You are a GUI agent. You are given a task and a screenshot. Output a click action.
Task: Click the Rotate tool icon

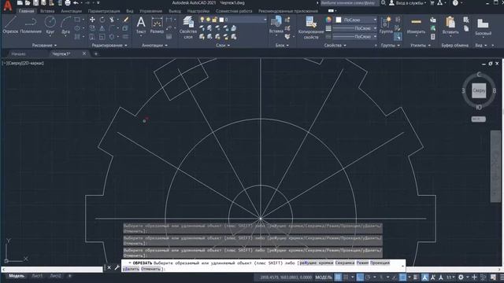click(102, 20)
